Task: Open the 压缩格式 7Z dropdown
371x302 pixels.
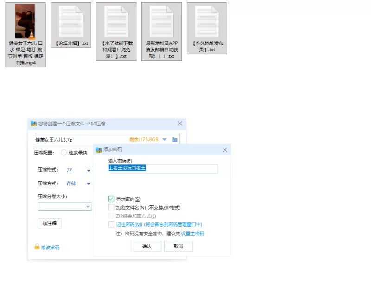Action: tap(88, 170)
